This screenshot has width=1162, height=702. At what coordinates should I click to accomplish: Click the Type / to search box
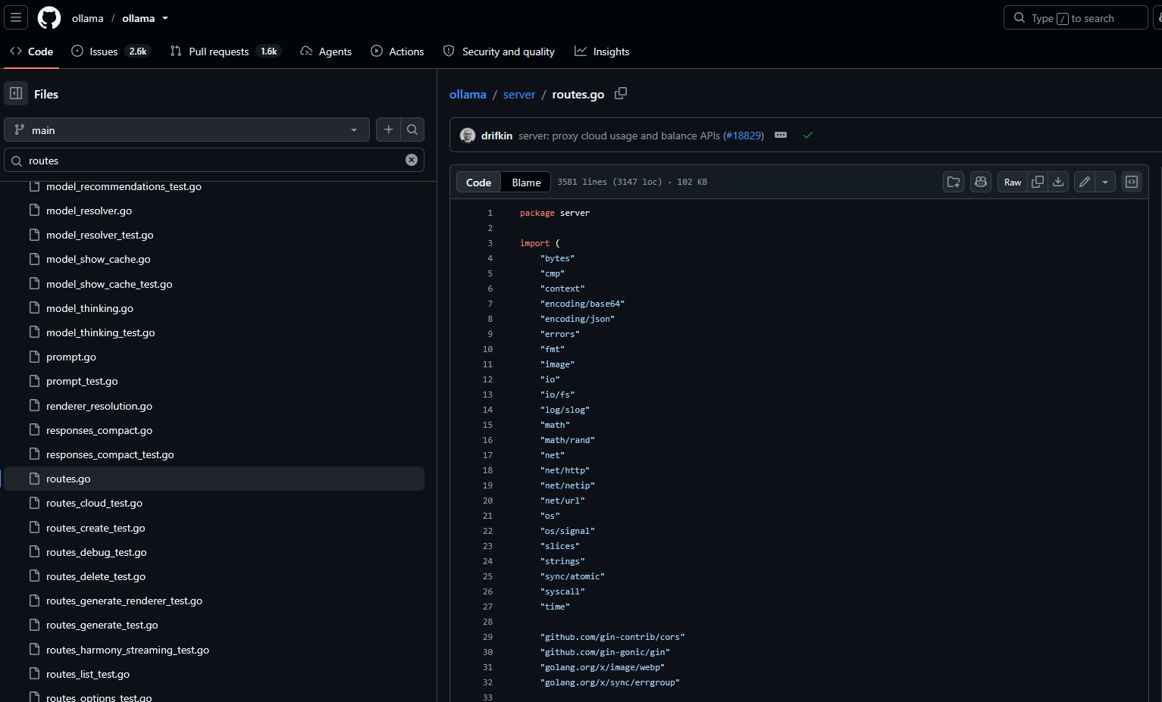[1076, 17]
